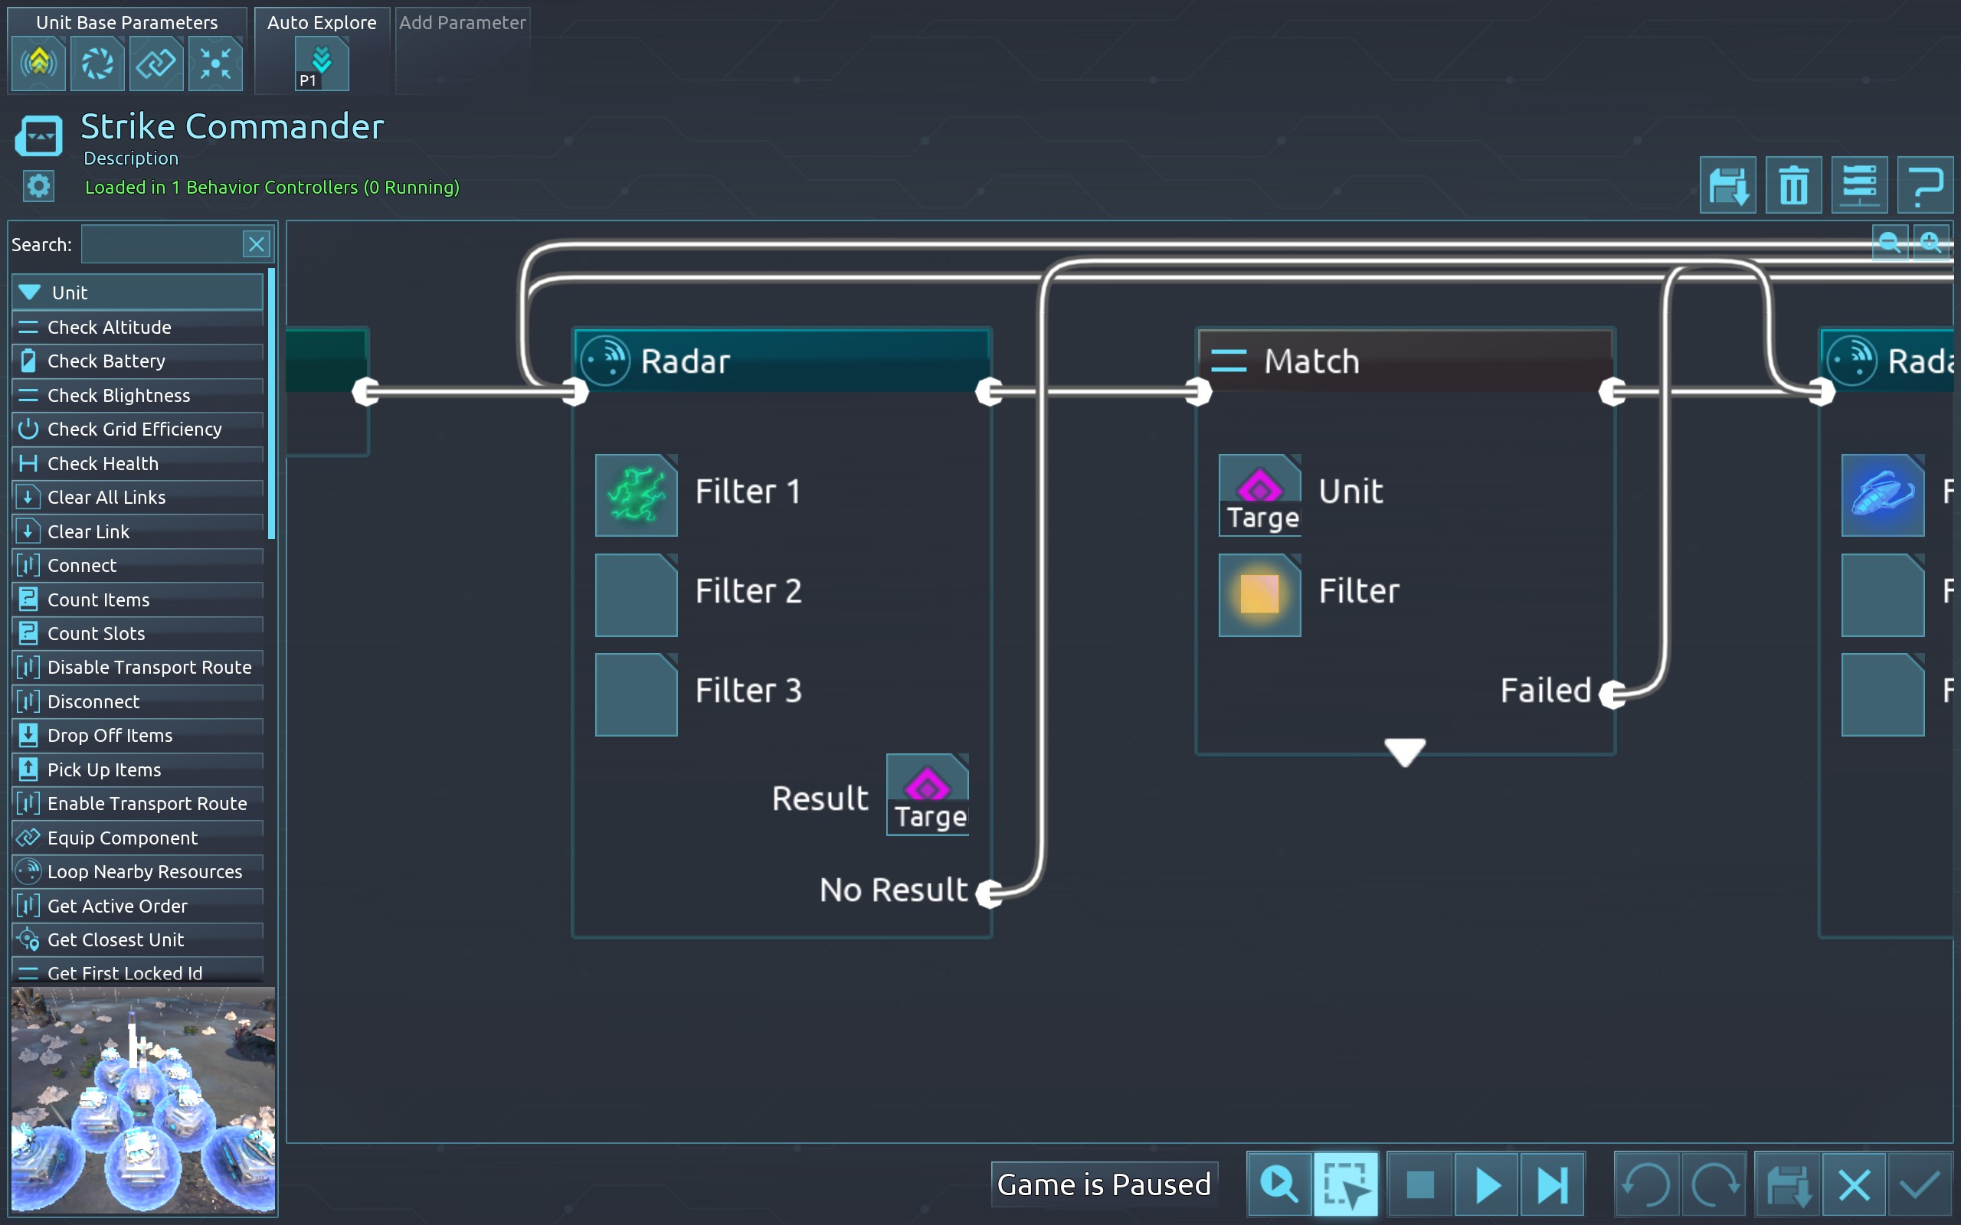The height and width of the screenshot is (1225, 1961).
Task: Clear the search box with X button
Action: (257, 245)
